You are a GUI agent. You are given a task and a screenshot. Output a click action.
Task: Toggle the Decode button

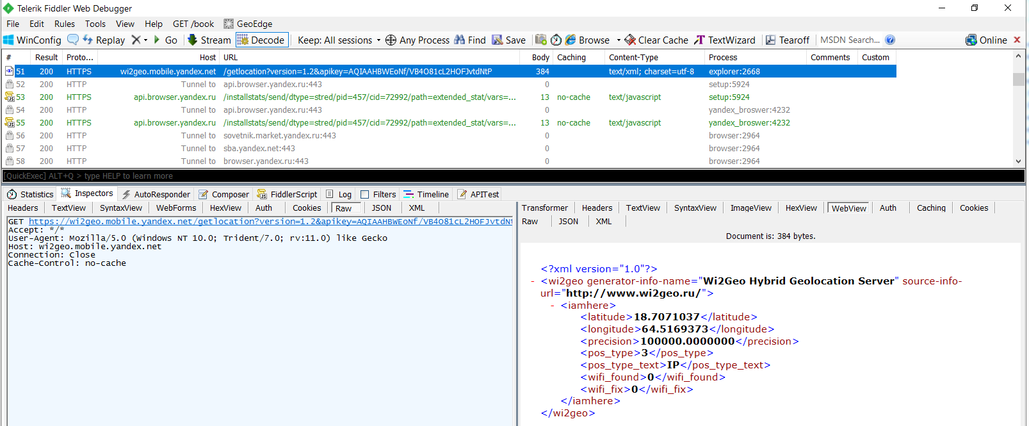(x=261, y=40)
